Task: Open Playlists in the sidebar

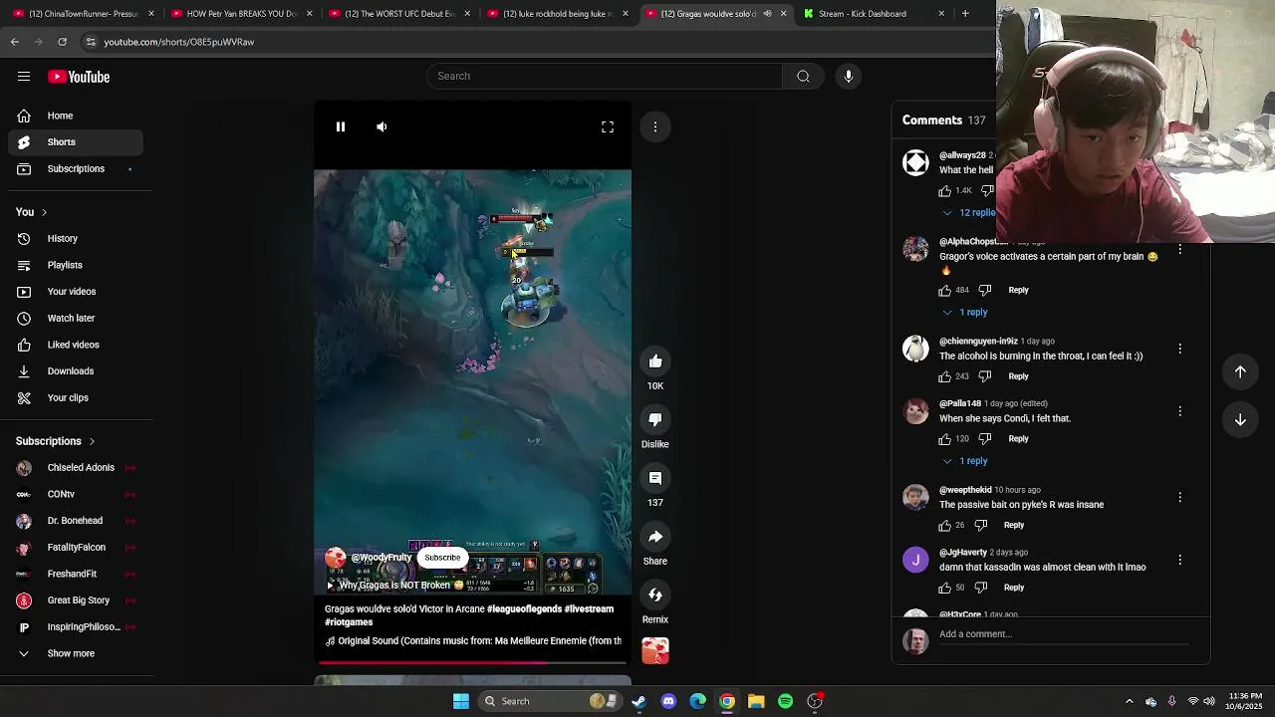Action: [76, 265]
